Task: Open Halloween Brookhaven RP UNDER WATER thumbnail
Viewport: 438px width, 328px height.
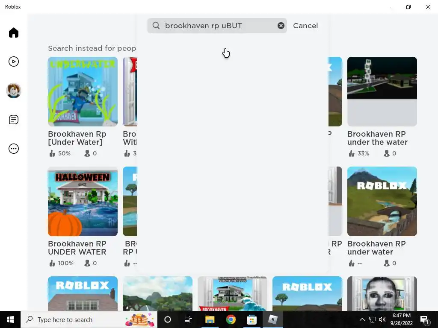Action: 83,202
